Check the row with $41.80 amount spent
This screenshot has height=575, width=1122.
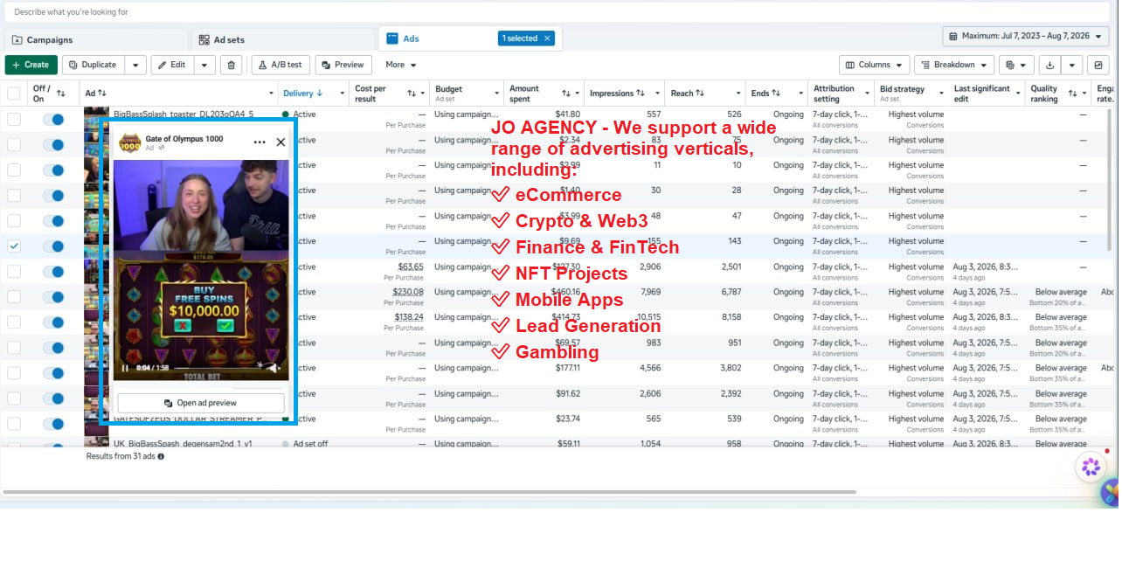click(x=14, y=120)
